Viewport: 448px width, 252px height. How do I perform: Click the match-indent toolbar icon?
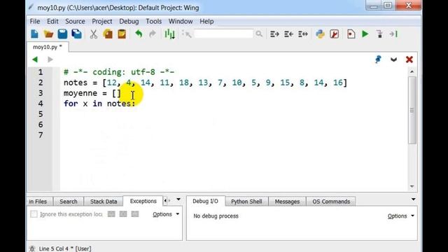coord(303,34)
